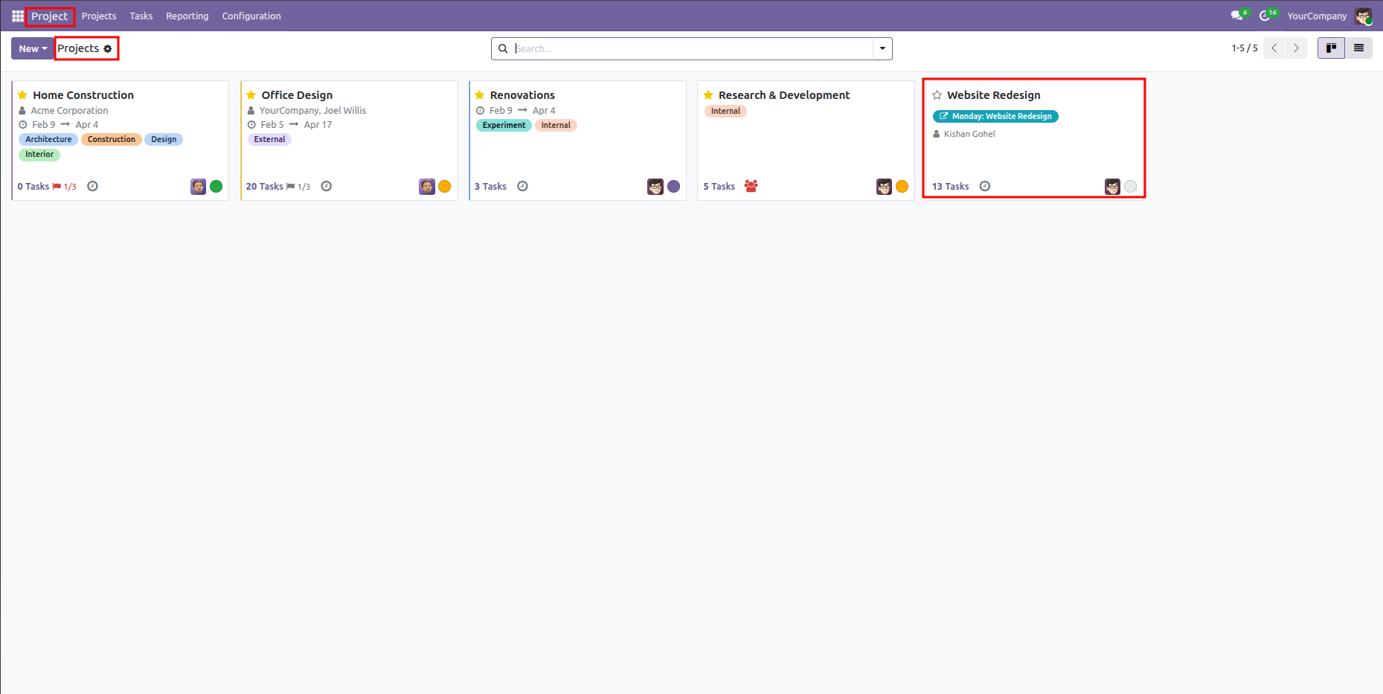Image resolution: width=1383 pixels, height=694 pixels.
Task: Click the search magnifier icon
Action: 503,48
